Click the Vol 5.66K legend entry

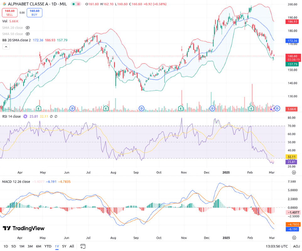10,21
